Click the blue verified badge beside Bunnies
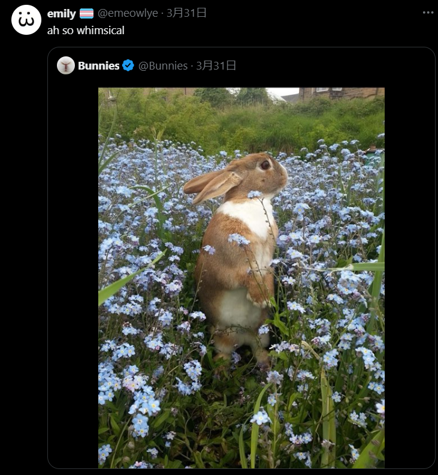Viewport: 438px width, 475px height. [128, 65]
